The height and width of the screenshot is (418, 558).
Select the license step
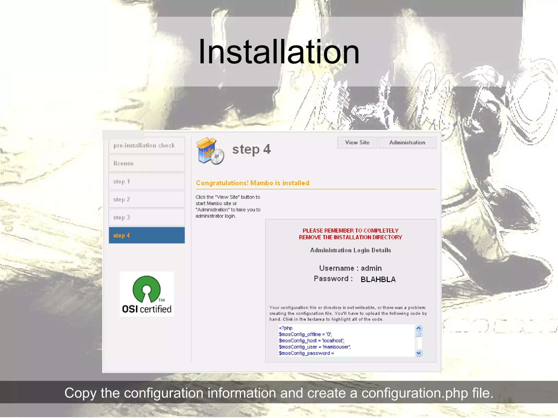click(147, 163)
